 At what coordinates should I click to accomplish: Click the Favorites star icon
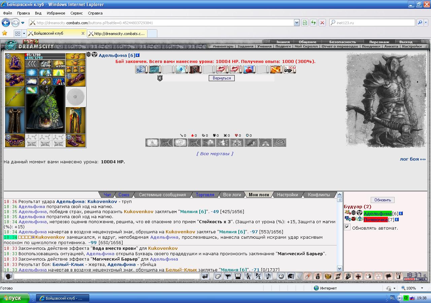click(5, 33)
